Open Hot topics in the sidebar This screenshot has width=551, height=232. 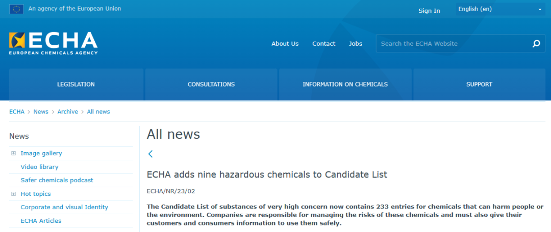click(x=36, y=194)
